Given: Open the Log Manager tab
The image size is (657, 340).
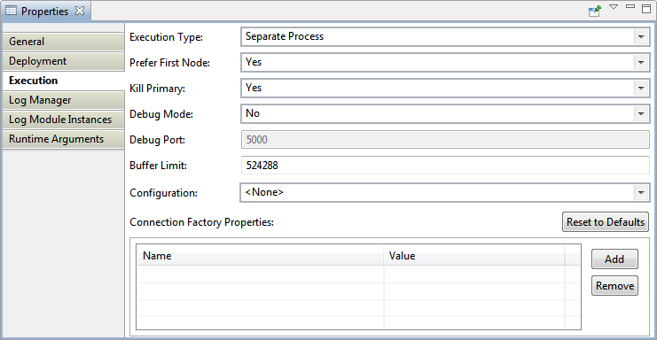Looking at the screenshot, I should (63, 100).
